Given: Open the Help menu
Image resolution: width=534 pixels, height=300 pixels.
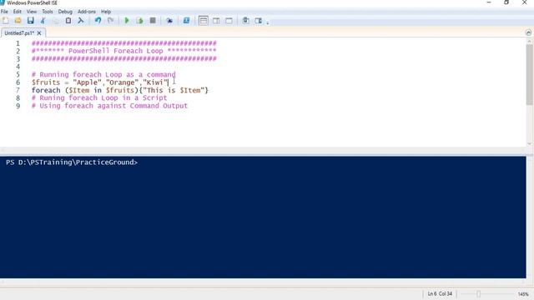Looking at the screenshot, I should pos(106,12).
